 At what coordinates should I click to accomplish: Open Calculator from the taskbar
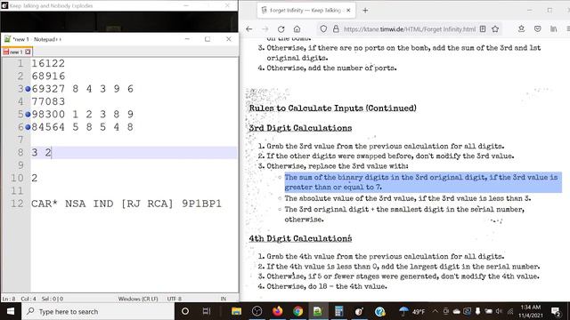click(338, 311)
